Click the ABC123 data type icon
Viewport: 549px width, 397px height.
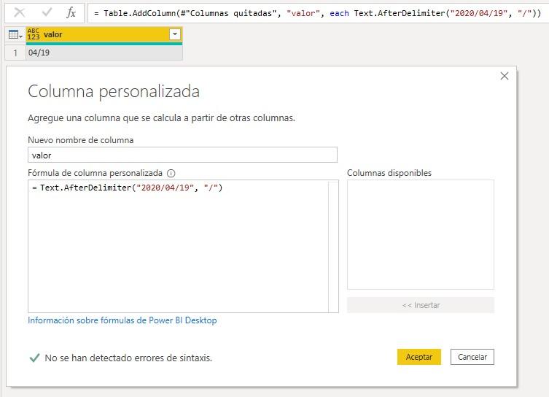click(34, 34)
